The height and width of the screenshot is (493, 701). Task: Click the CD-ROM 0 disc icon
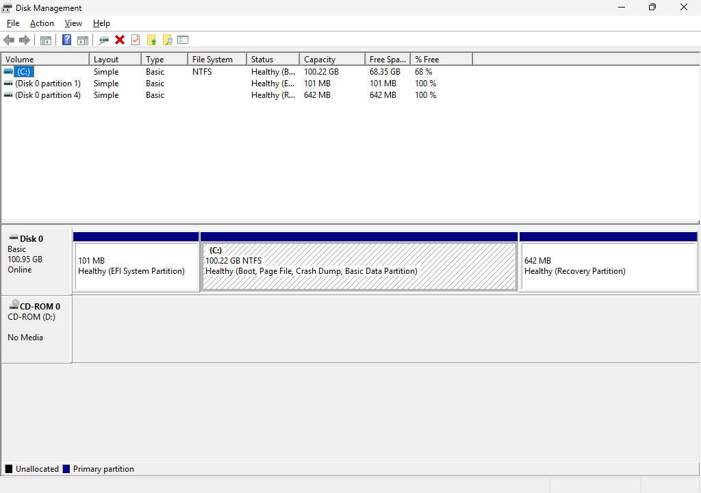click(x=14, y=305)
